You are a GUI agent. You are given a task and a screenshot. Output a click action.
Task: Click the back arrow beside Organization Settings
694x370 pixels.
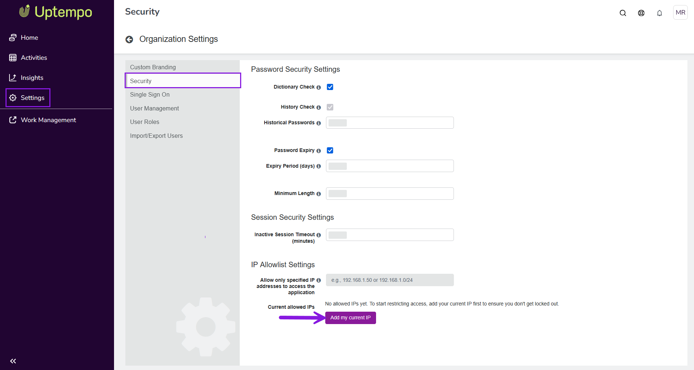(x=129, y=39)
